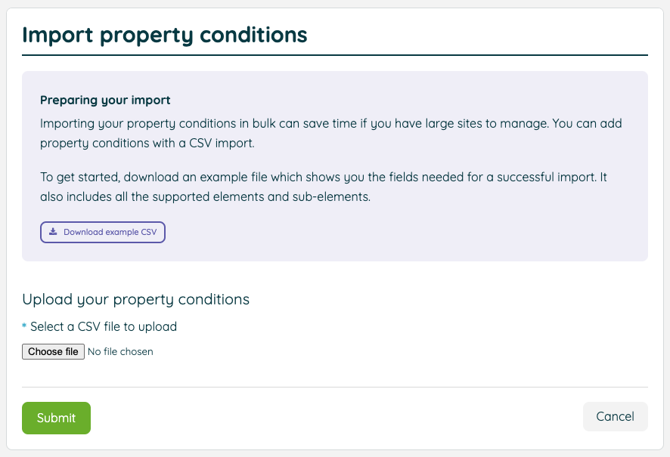This screenshot has height=457, width=670.
Task: Click the paragraph starting 'To get started'
Action: (x=324, y=187)
